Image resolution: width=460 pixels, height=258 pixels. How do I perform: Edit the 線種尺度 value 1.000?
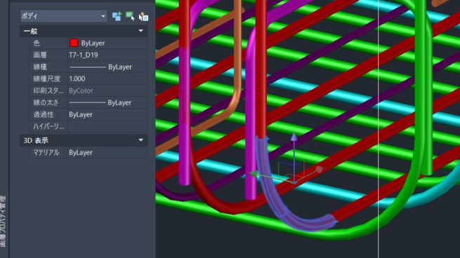click(107, 79)
